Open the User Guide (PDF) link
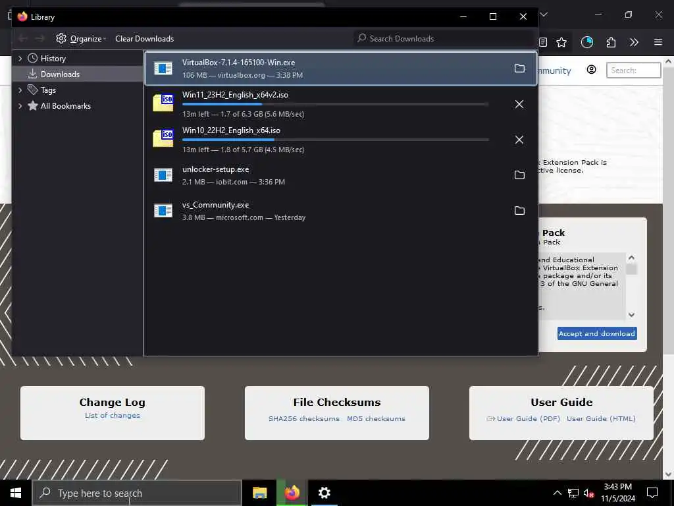 pyautogui.click(x=529, y=418)
